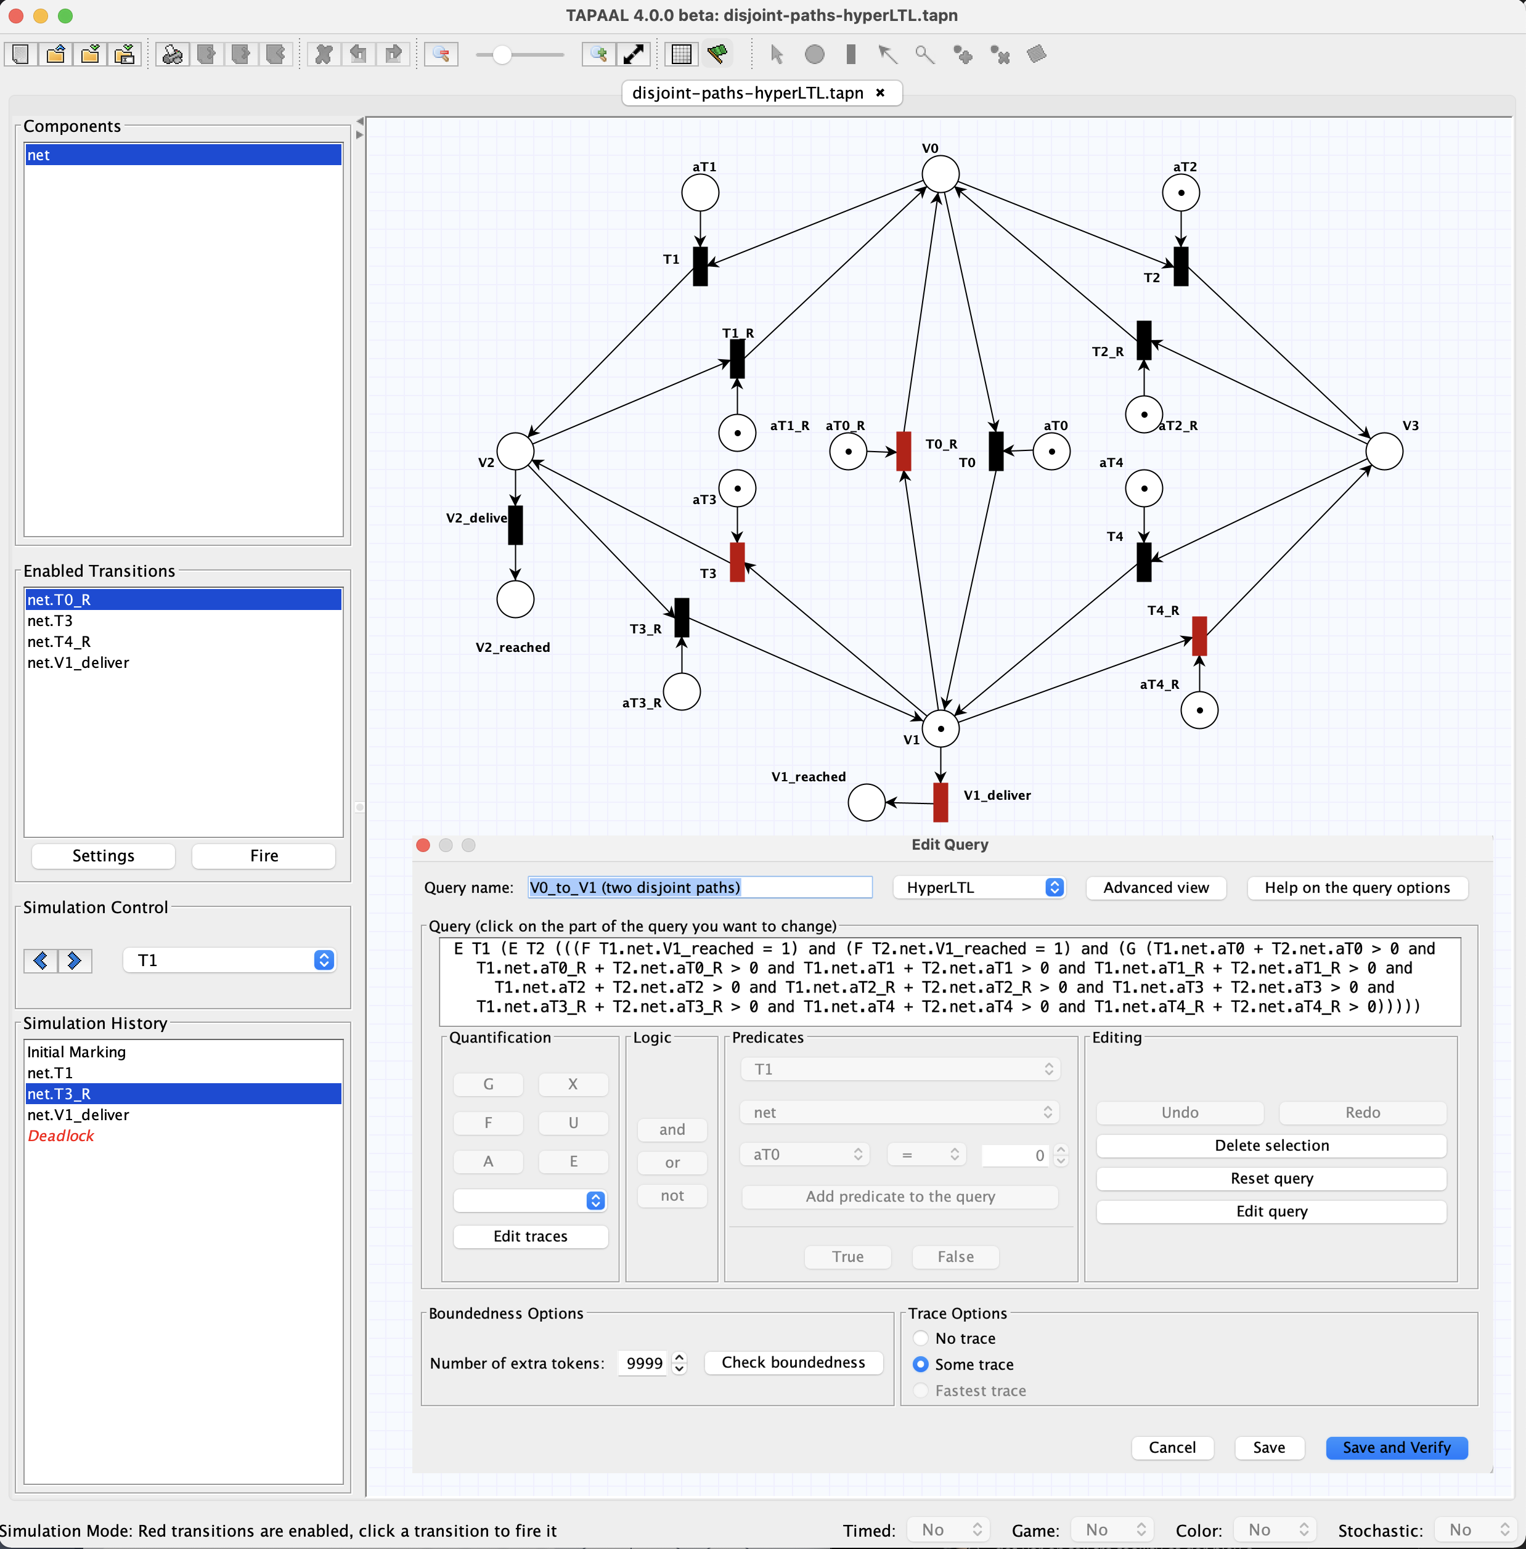
Task: Select net.T4_R in Enabled Transitions list
Action: 59,642
